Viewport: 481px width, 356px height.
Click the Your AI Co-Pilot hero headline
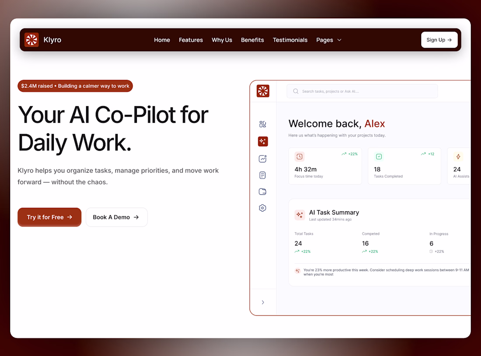(113, 129)
